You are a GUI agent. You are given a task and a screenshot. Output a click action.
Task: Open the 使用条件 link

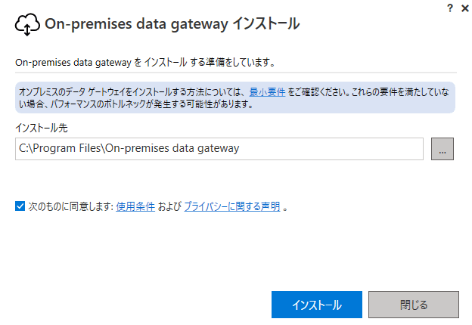(137, 206)
